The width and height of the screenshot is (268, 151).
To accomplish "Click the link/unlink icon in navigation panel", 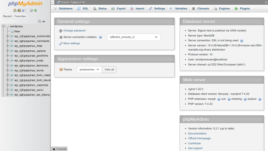I will click(x=44, y=21).
